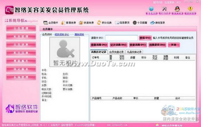Click the 智络会员管理系统 status bar text

click(172, 125)
